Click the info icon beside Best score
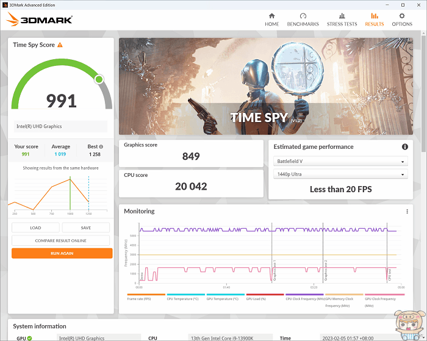Image resolution: width=427 pixels, height=341 pixels. point(101,146)
